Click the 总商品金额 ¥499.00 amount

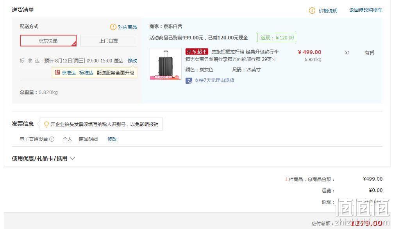click(x=373, y=179)
